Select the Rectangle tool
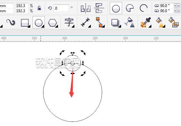The height and width of the screenshot is (126, 181). 25,23
